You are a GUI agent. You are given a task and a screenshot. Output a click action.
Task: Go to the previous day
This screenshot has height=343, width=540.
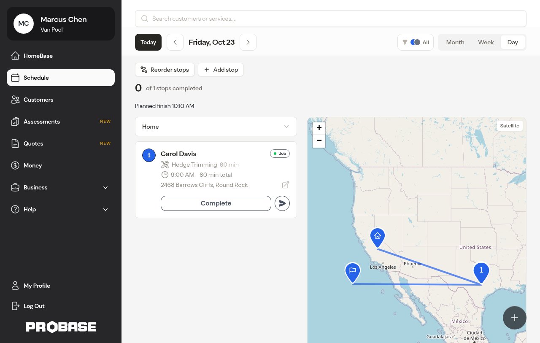[x=175, y=42]
